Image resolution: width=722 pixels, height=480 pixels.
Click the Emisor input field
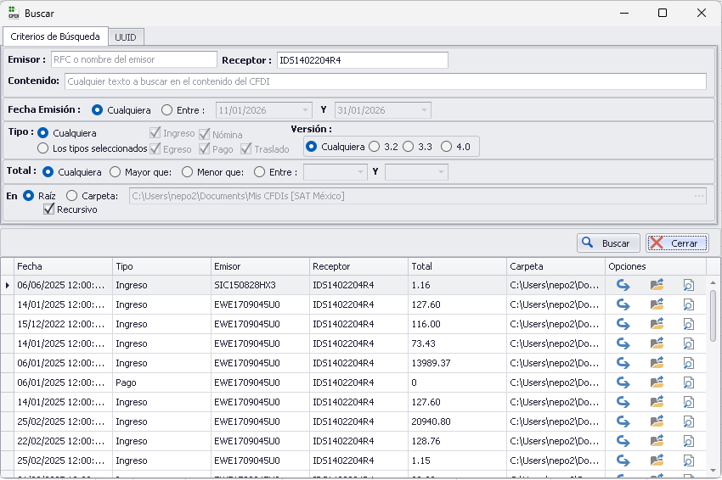tap(133, 59)
